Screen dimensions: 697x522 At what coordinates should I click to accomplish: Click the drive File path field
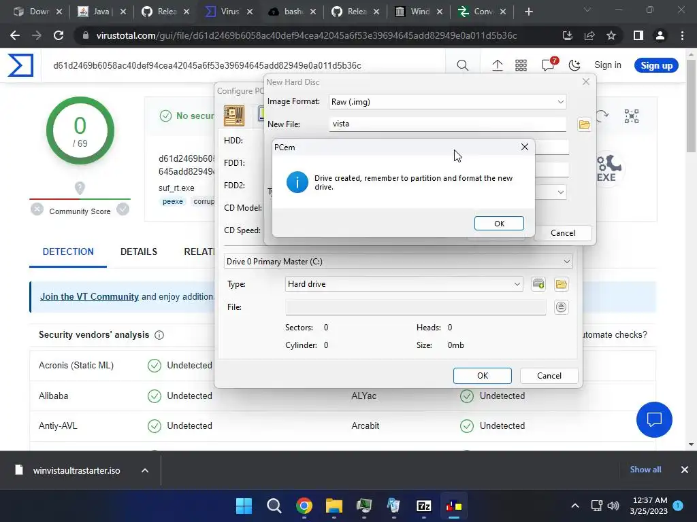(416, 307)
